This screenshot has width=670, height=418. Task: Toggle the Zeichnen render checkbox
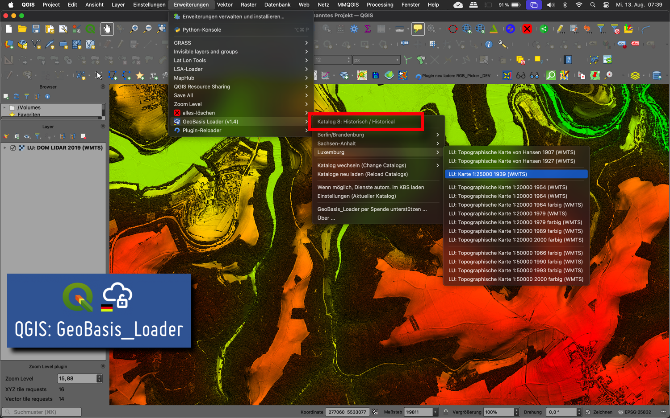tap(588, 412)
